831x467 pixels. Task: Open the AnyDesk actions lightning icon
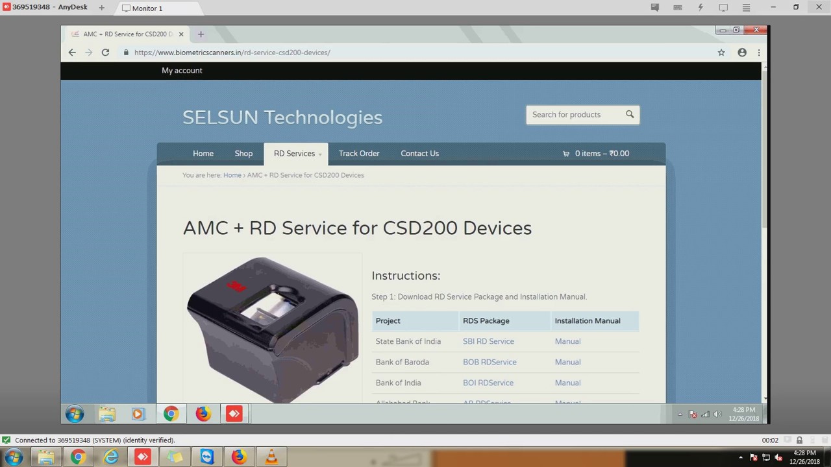coord(701,8)
